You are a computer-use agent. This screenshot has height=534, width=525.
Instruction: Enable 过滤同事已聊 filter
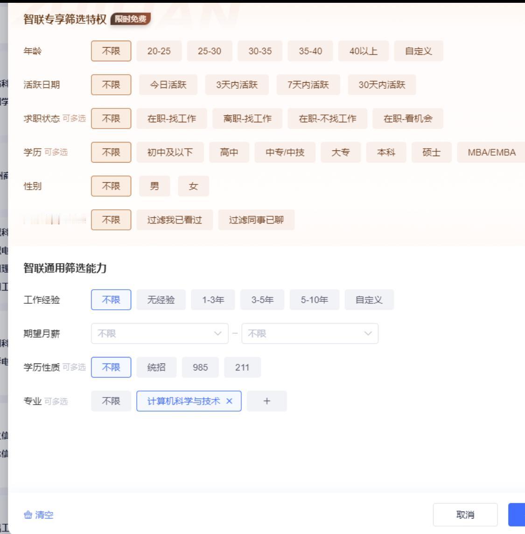tap(256, 220)
